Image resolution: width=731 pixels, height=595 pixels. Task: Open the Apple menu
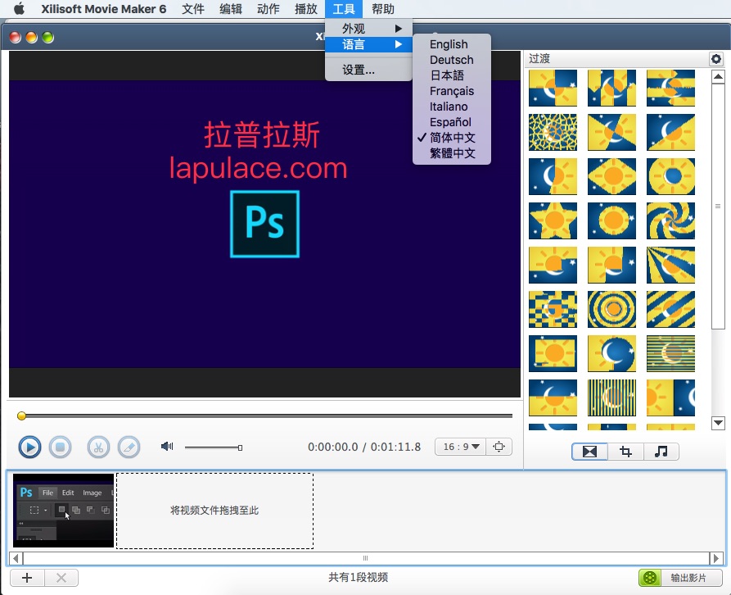click(19, 9)
